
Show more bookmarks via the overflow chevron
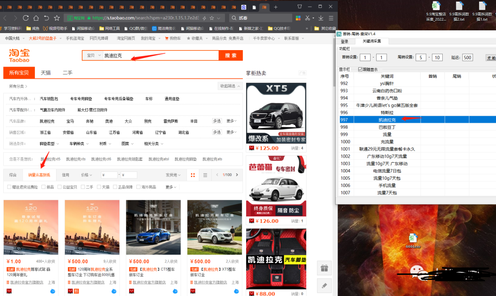306,28
